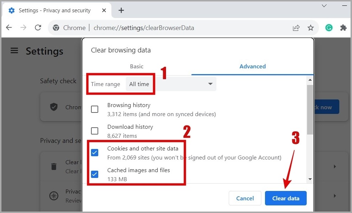This screenshot has width=352, height=213.
Task: Click the Cancel button
Action: pyautogui.click(x=245, y=198)
